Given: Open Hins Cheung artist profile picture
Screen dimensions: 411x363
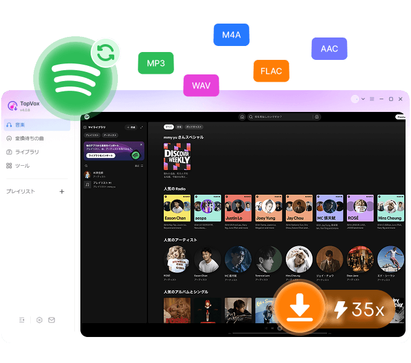Looking at the screenshot, I should [x=299, y=259].
